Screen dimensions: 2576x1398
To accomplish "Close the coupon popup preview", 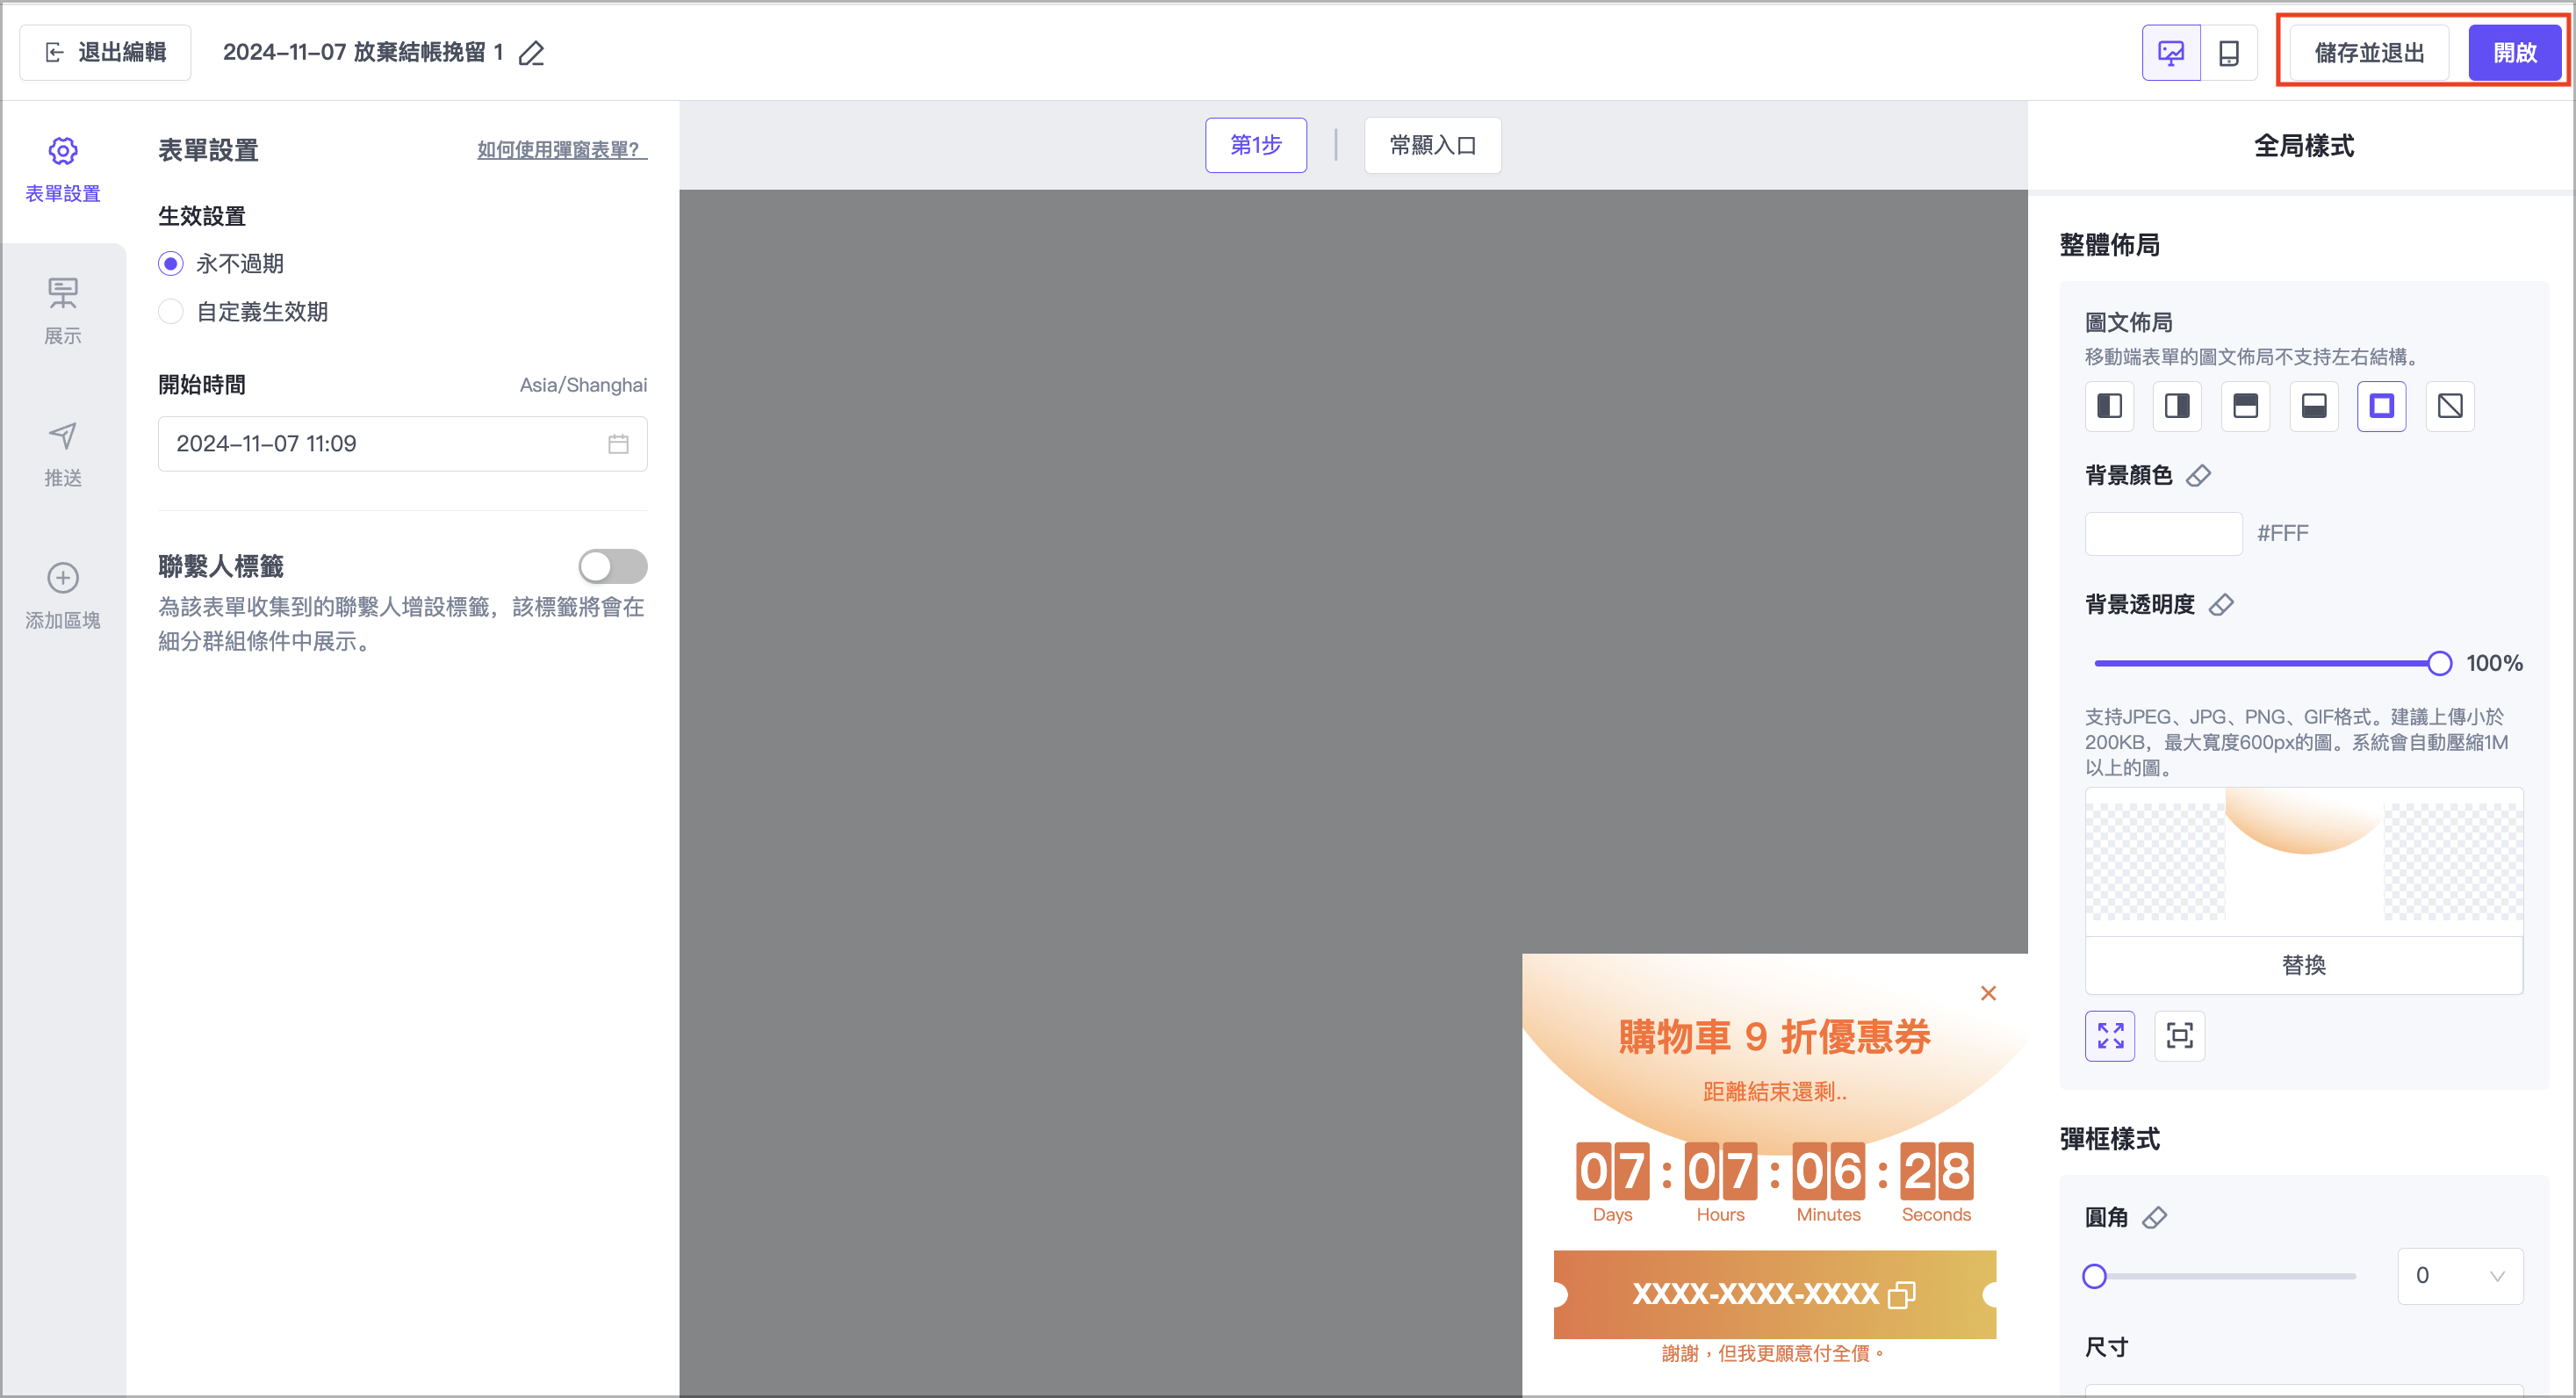I will pos(1988,993).
